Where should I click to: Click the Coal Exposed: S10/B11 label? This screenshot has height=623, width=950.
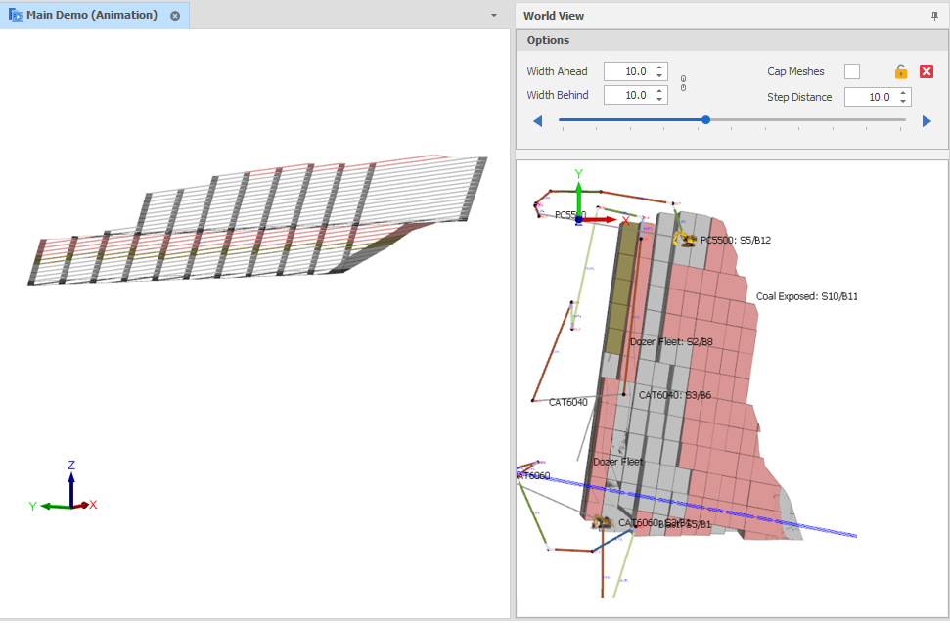coord(806,296)
